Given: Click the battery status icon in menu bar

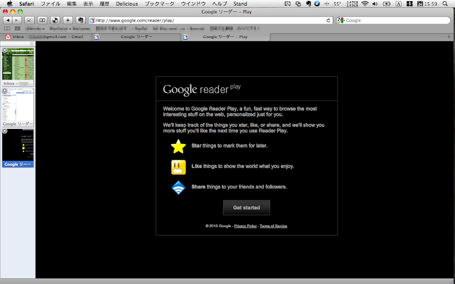Looking at the screenshot, I should (387, 4).
